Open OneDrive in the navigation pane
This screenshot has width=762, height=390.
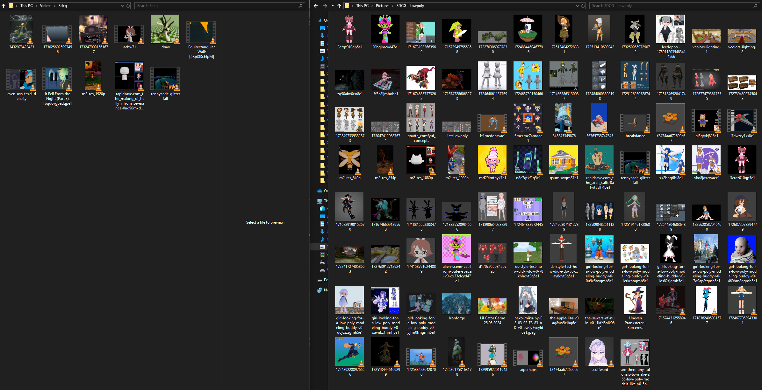[x=323, y=191]
